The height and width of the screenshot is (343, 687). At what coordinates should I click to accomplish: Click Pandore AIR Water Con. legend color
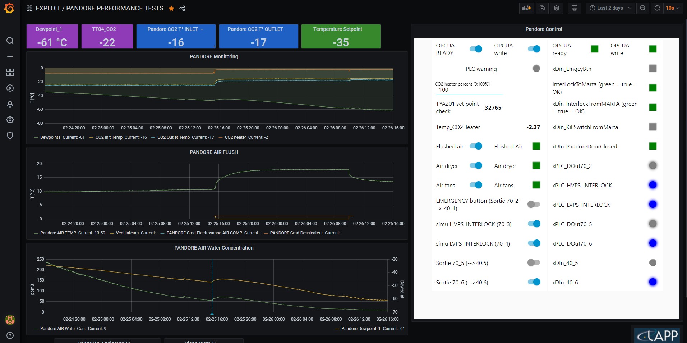[36, 329]
